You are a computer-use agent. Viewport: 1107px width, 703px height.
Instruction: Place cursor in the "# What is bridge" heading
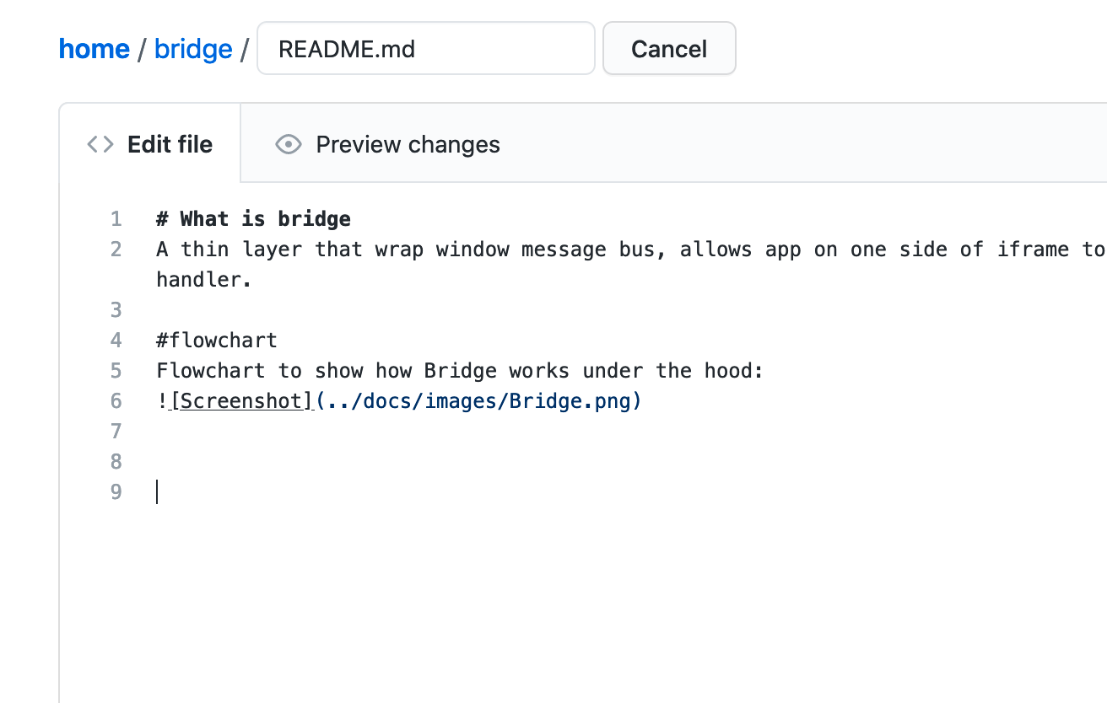pos(253,219)
